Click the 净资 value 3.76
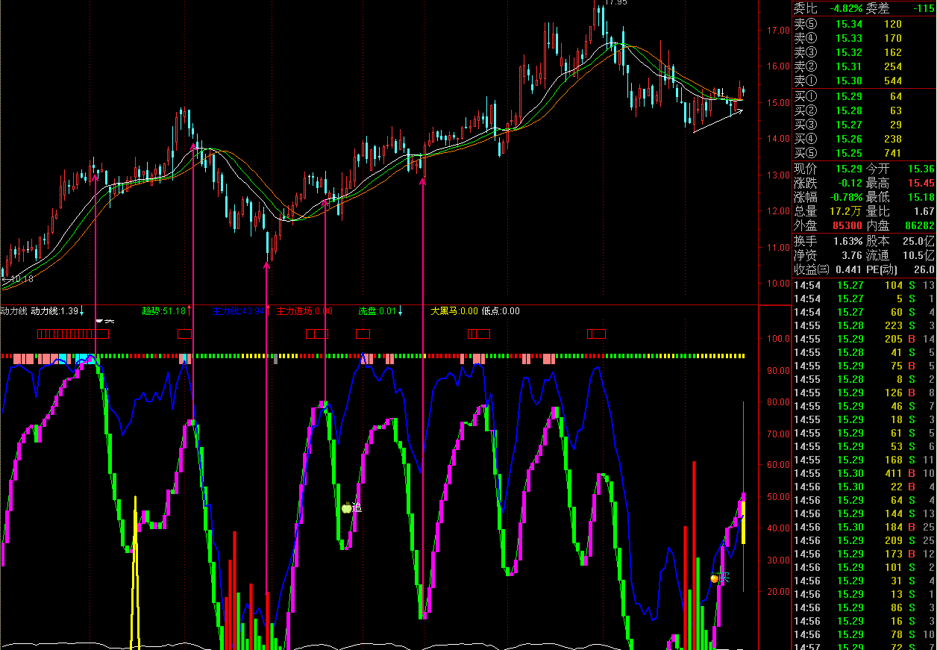The width and height of the screenshot is (937, 650). coord(851,255)
